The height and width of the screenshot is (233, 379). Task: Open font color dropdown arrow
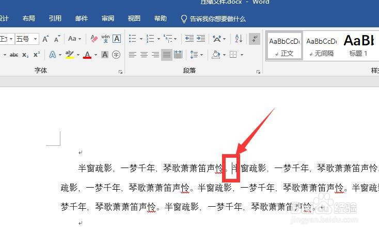coord(96,55)
